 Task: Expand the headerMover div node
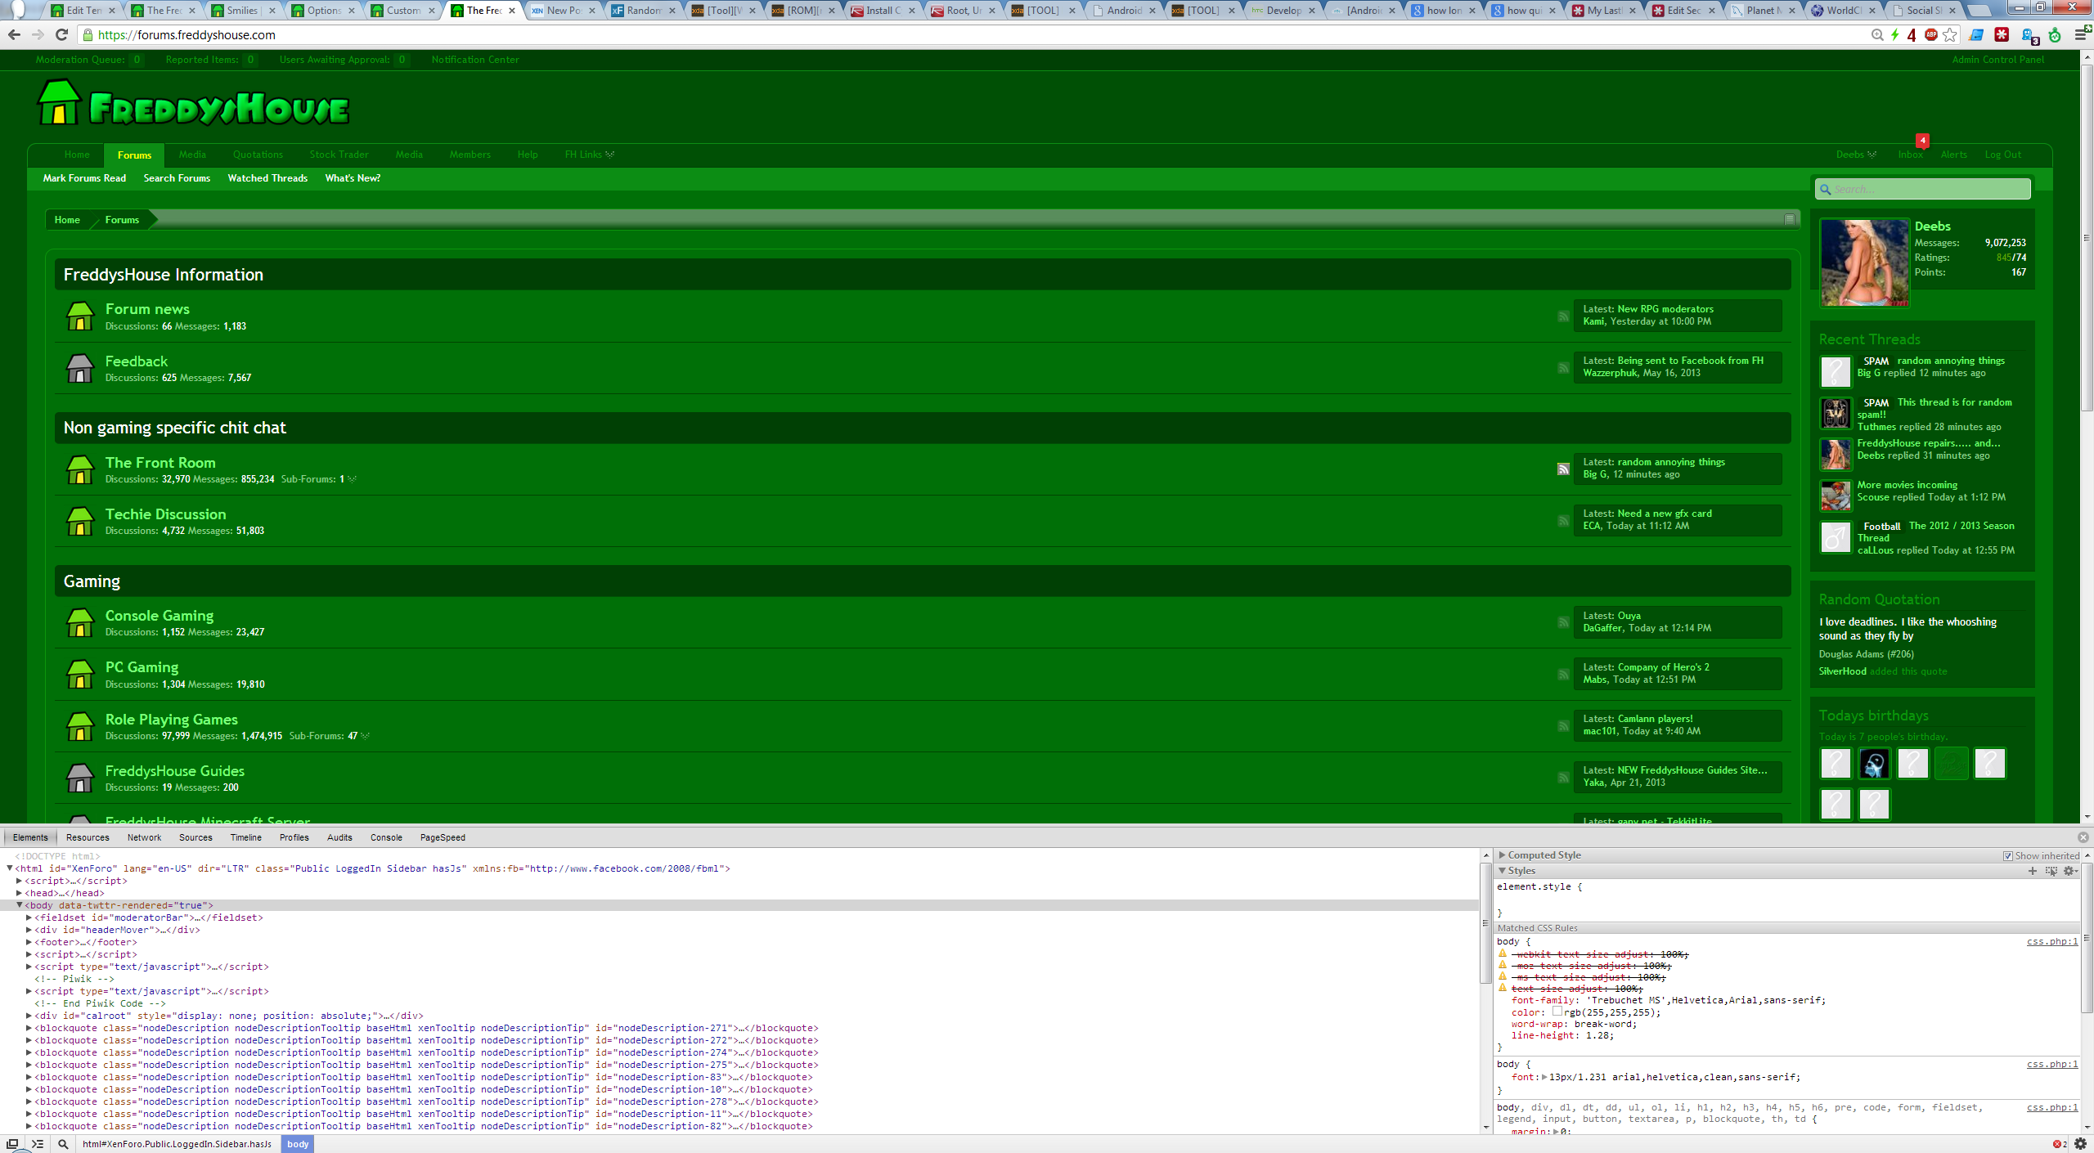[29, 930]
